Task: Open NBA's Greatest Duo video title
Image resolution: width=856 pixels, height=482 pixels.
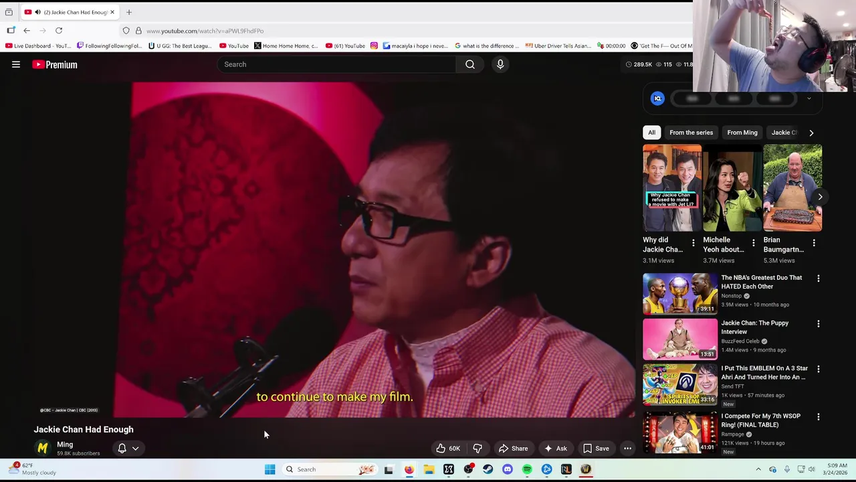Action: pos(761,282)
